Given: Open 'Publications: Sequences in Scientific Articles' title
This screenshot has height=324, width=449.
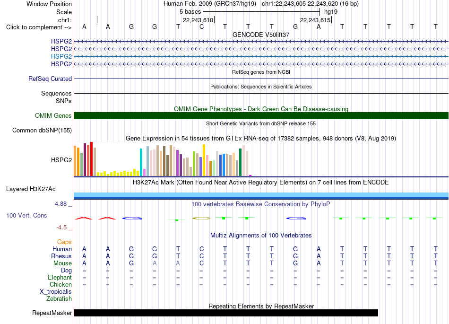Looking at the screenshot, I should point(261,87).
